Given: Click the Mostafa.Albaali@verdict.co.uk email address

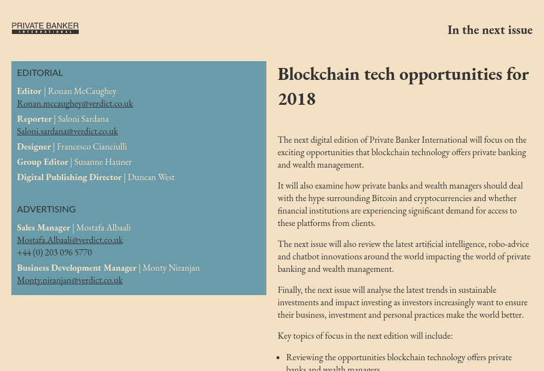Looking at the screenshot, I should (x=70, y=240).
